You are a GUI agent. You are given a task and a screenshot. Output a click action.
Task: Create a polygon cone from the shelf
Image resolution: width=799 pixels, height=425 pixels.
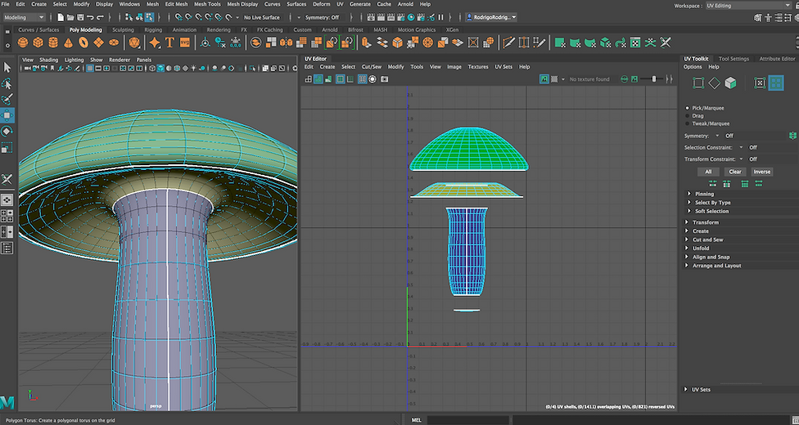[68, 42]
